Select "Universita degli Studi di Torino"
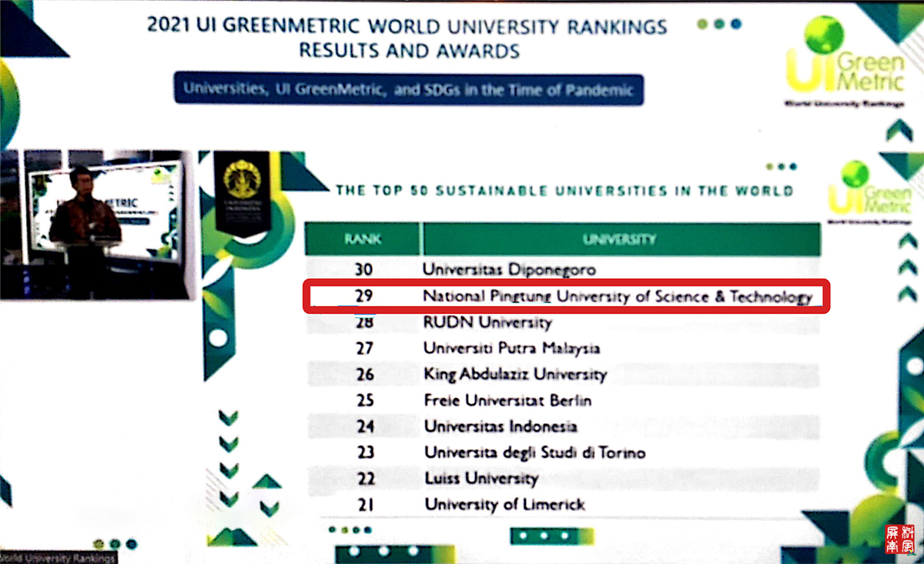This screenshot has height=564, width=924. pyautogui.click(x=534, y=452)
